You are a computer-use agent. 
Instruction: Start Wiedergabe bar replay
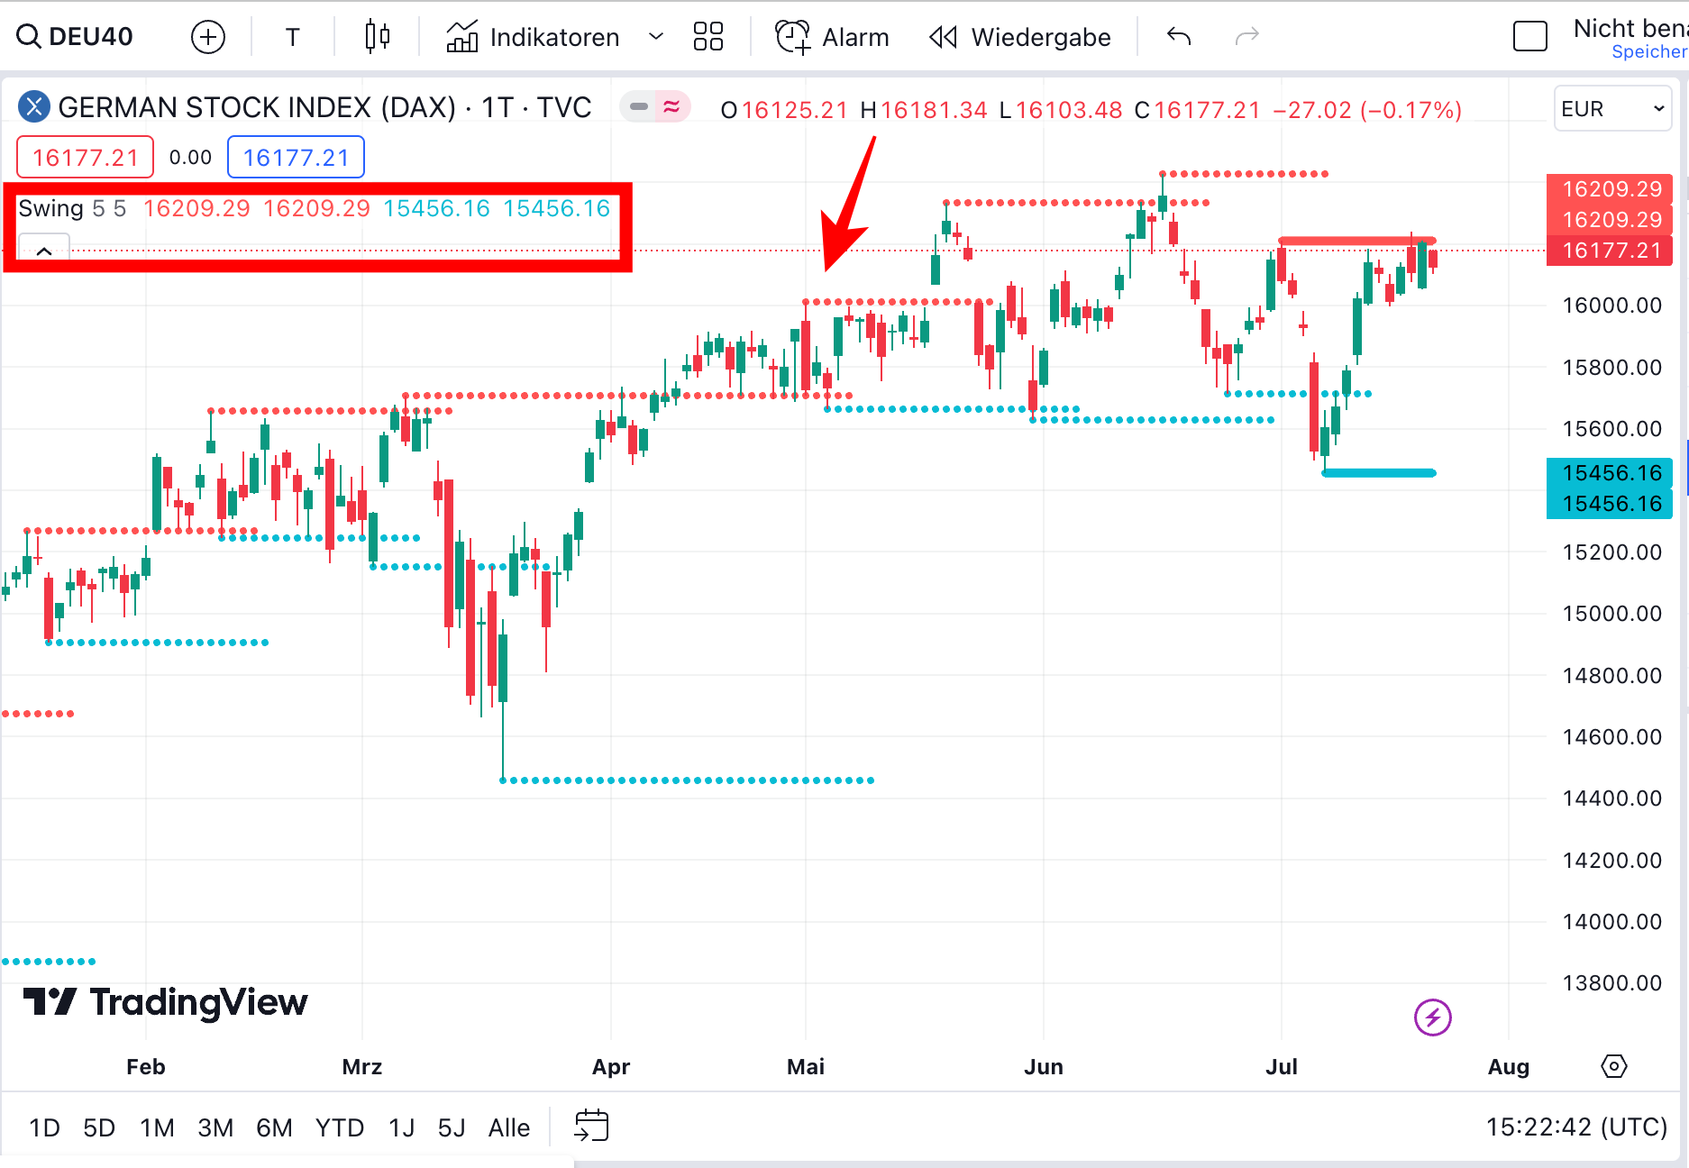pyautogui.click(x=1020, y=37)
